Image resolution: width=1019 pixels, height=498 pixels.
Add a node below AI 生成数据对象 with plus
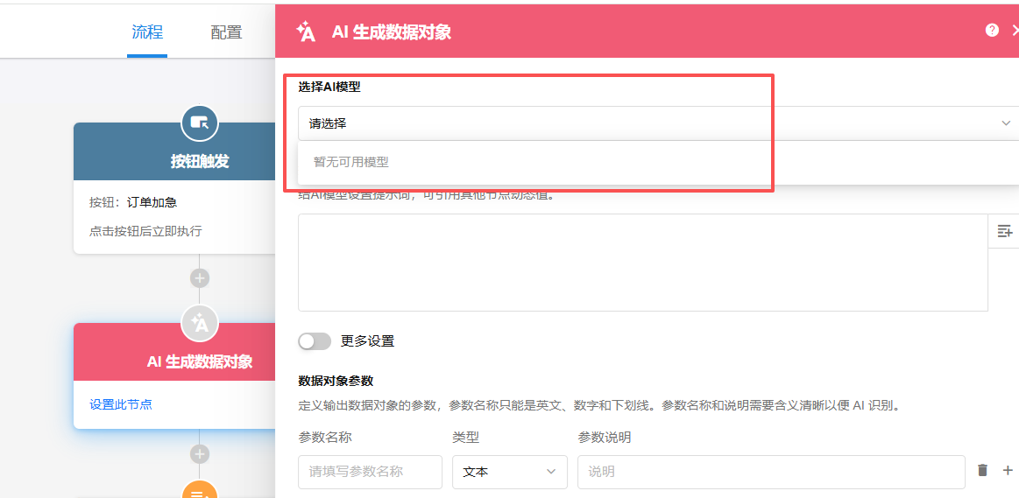[x=200, y=454]
